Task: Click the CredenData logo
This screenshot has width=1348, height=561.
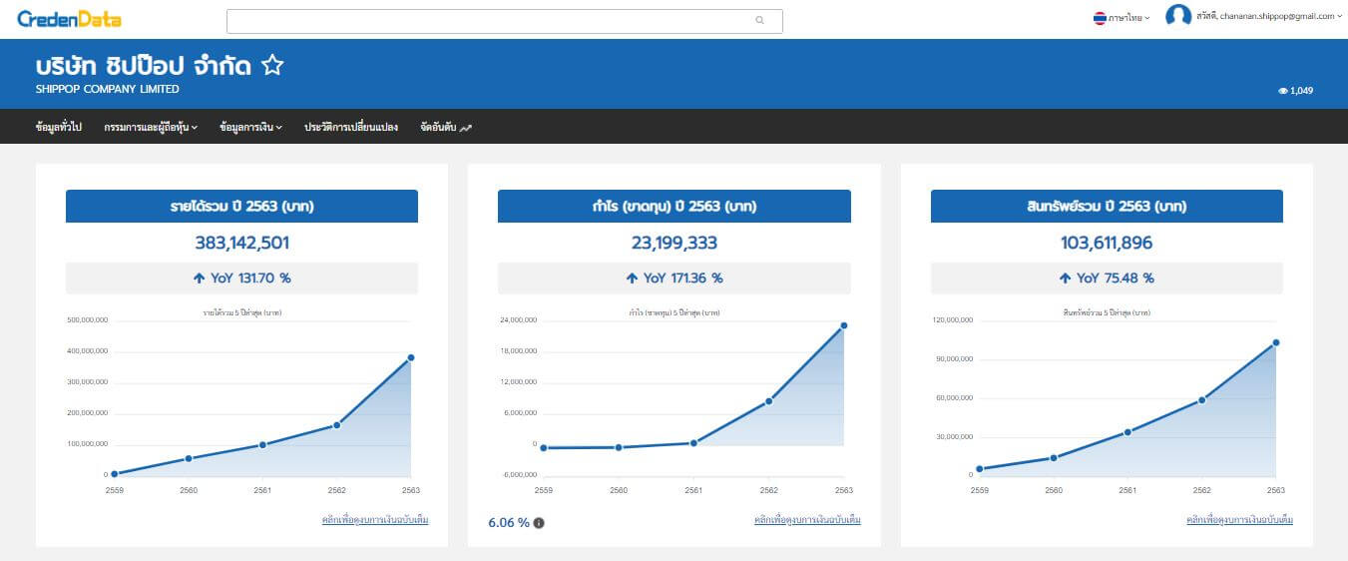Action: (x=69, y=19)
